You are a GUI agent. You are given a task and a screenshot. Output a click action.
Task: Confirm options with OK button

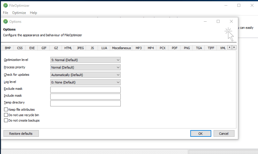coord(201,134)
